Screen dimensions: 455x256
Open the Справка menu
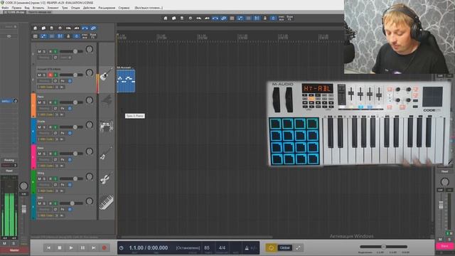[124, 8]
